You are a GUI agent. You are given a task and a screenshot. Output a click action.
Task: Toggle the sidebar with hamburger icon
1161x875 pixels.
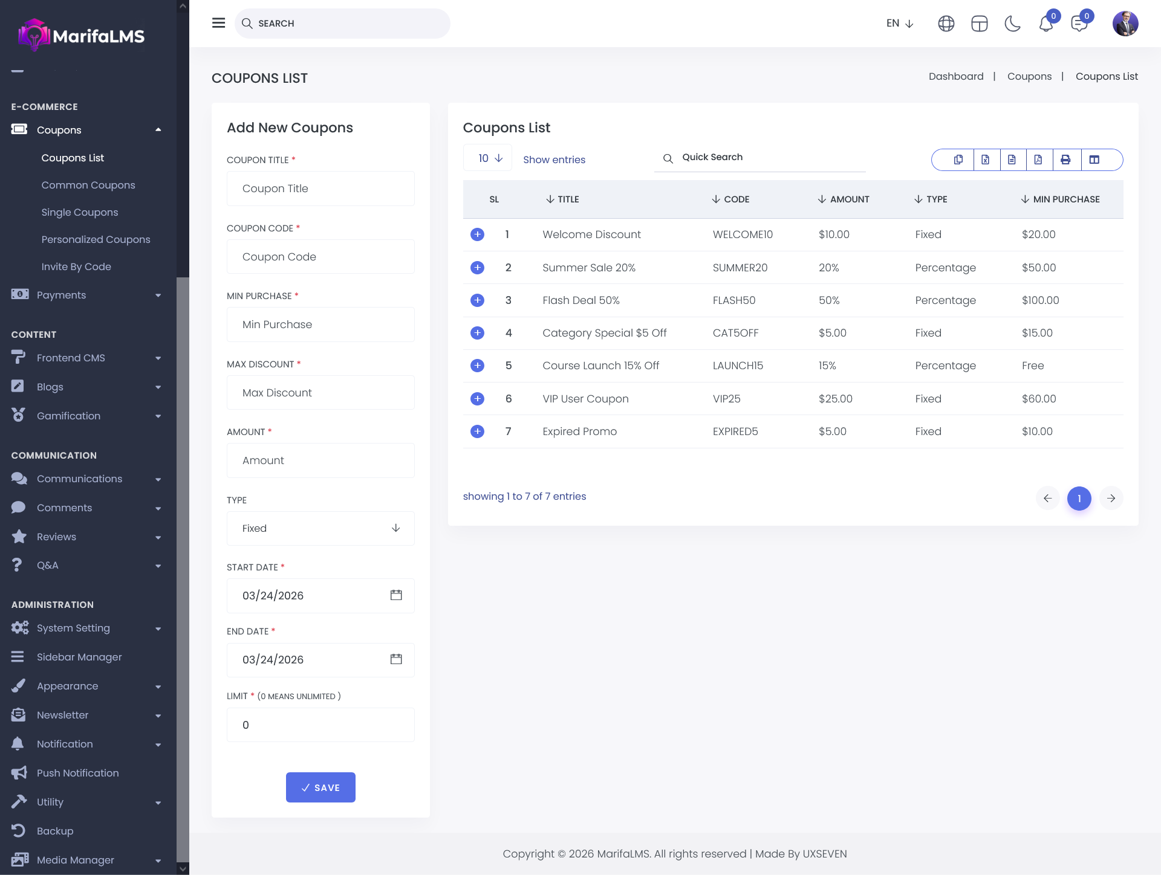point(218,23)
